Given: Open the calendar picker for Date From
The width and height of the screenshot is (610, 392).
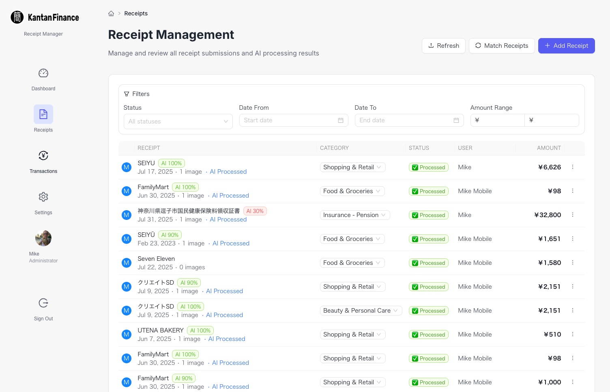Looking at the screenshot, I should (341, 120).
